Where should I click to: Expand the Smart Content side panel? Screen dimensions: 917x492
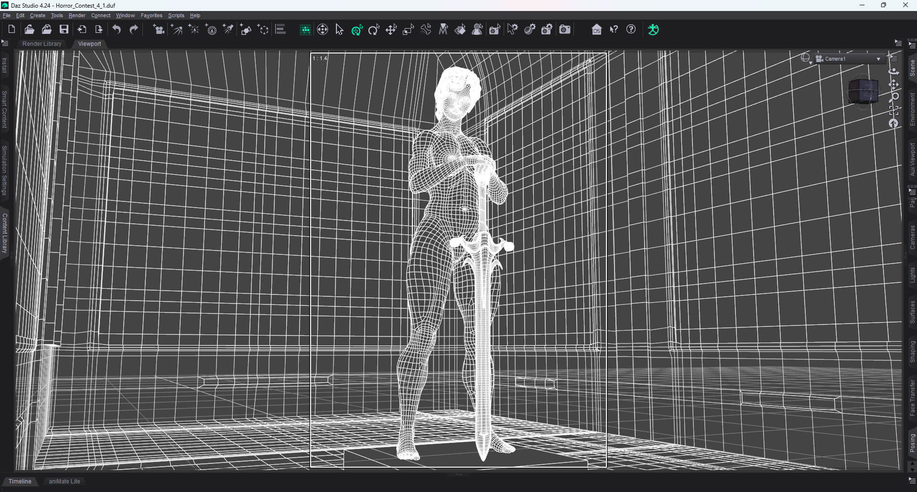coord(5,109)
